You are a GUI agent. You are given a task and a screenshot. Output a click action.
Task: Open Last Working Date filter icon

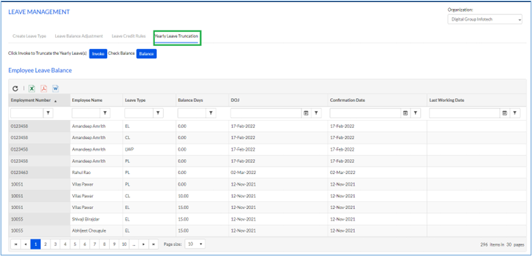(515, 113)
